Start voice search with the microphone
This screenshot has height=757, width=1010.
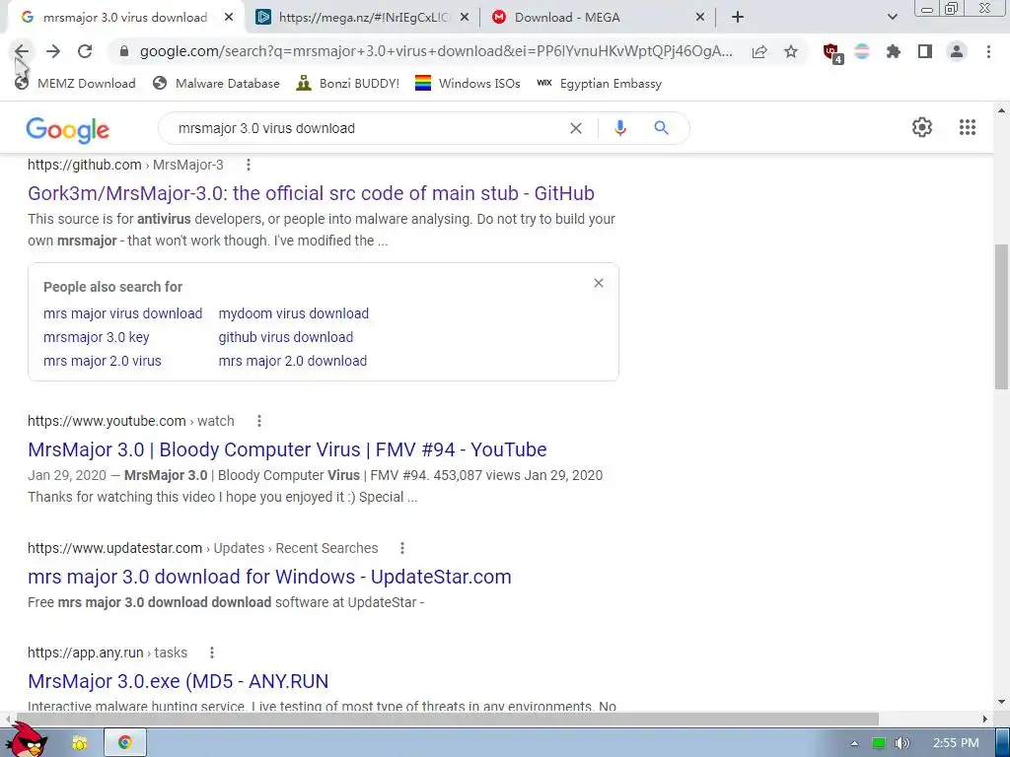(620, 128)
